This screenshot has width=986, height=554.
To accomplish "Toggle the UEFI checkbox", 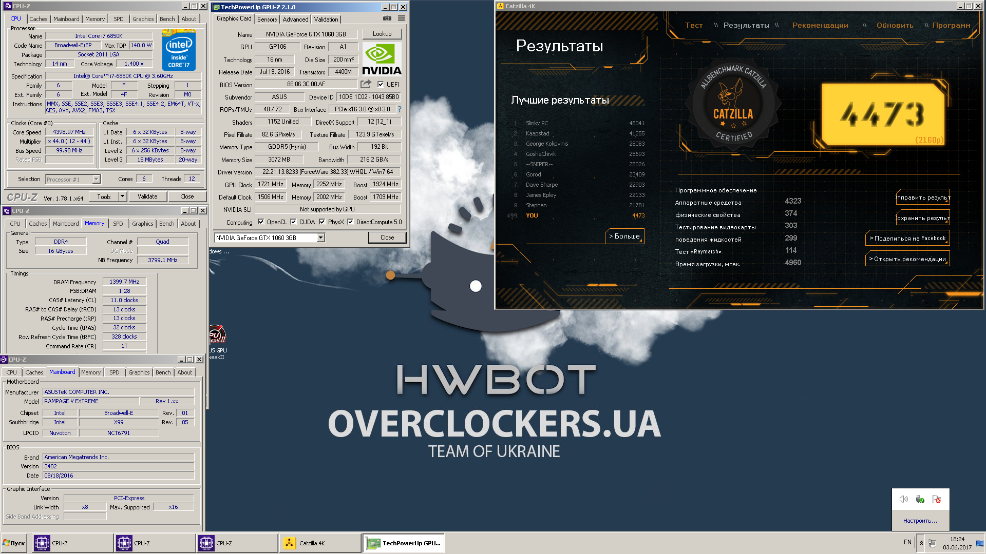I will click(381, 85).
